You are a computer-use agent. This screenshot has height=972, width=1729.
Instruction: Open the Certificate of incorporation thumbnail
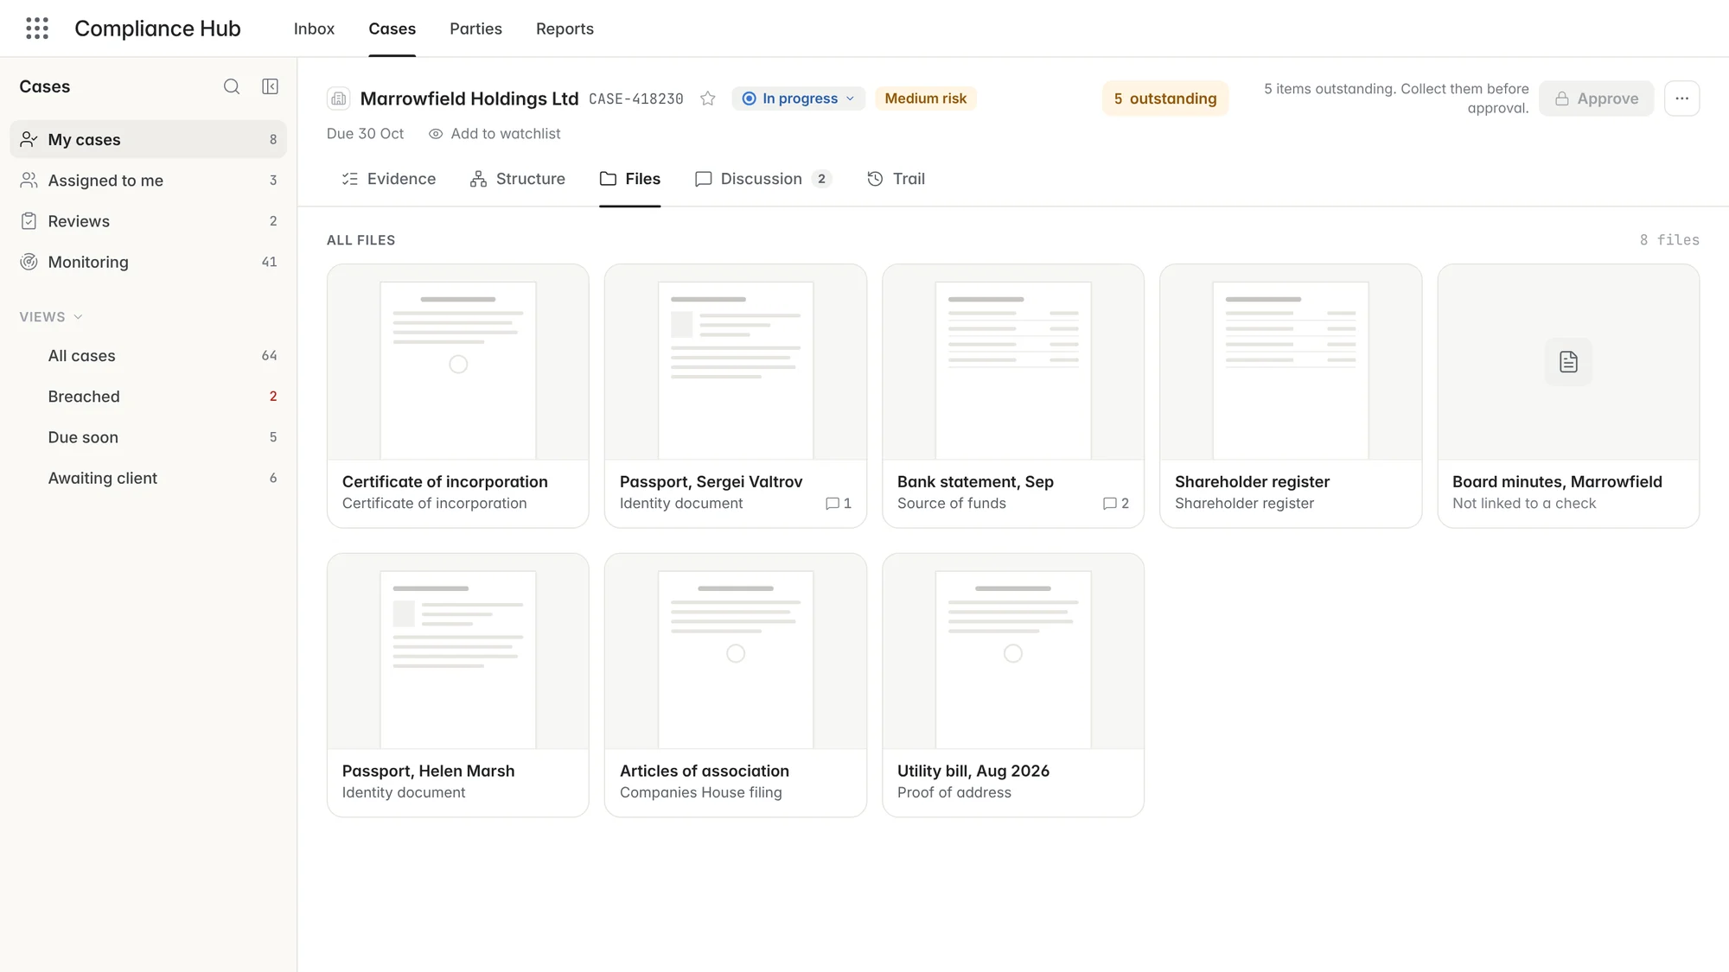[458, 363]
